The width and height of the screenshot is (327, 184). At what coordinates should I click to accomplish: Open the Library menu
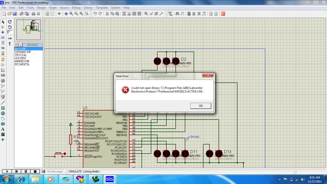[88, 8]
